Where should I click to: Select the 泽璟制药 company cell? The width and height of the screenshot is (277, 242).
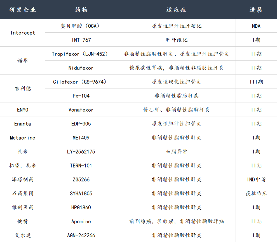[x=22, y=179]
